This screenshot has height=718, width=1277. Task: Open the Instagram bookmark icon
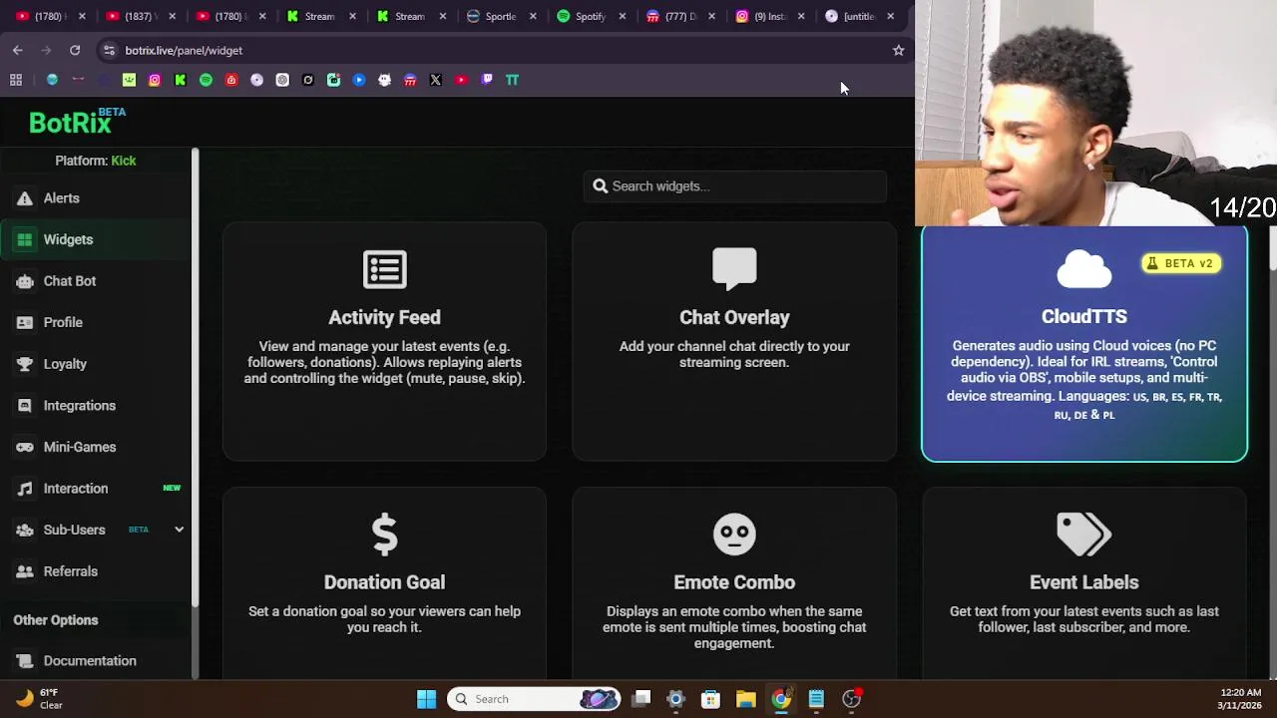(155, 80)
